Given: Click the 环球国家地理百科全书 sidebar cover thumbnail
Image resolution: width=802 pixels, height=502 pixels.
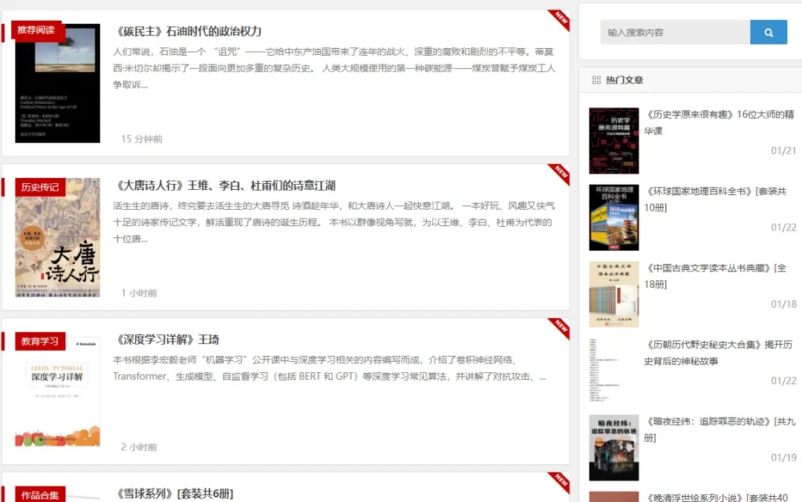Looking at the screenshot, I should pos(614,217).
